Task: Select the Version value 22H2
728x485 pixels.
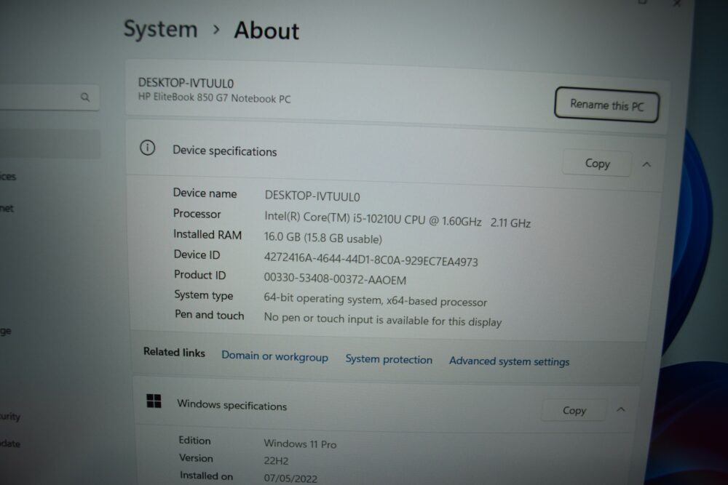Action: click(276, 461)
